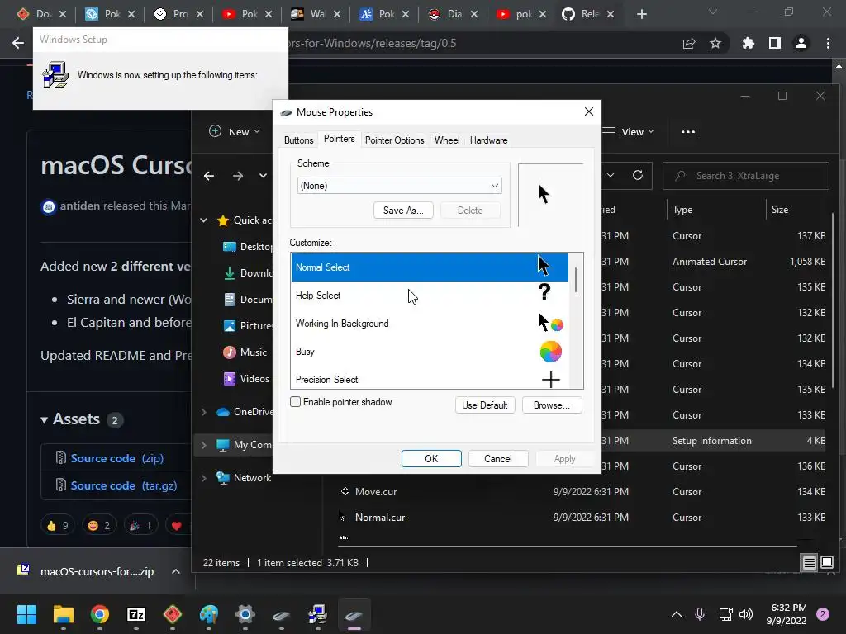Screen dimensions: 846x634
Task: Download Source code (tar.gz) link
Action: (124, 485)
